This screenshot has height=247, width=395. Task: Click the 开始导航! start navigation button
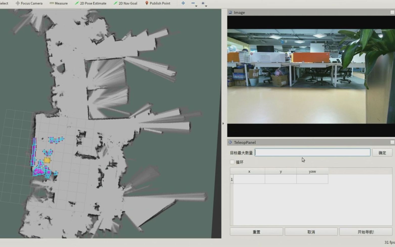(x=366, y=232)
